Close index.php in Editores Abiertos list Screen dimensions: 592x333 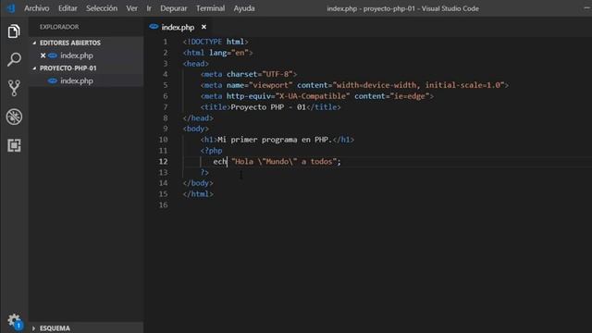[43, 55]
